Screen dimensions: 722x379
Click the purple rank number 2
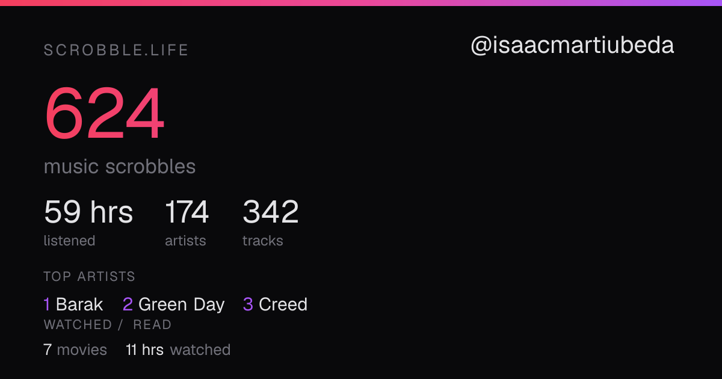[x=128, y=304]
